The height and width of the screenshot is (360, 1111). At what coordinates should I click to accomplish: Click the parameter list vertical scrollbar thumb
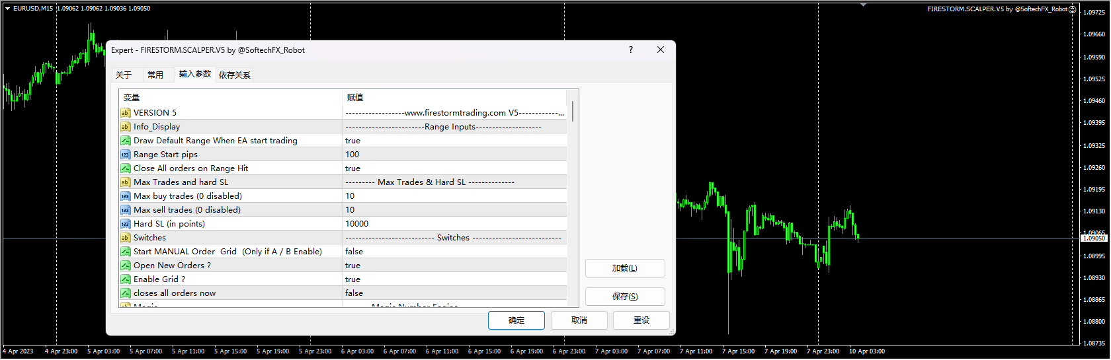pos(573,111)
